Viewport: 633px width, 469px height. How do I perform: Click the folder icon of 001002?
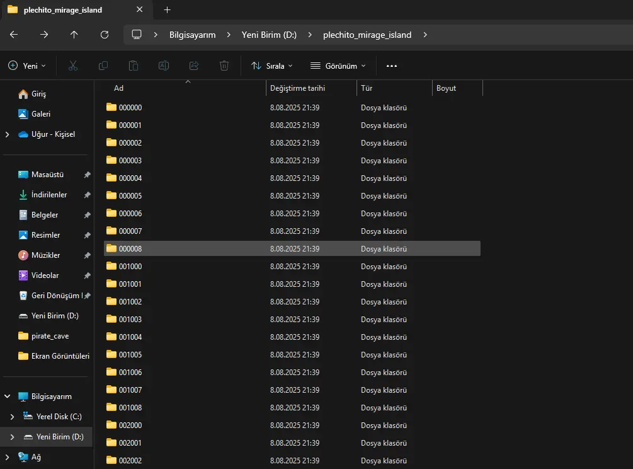pos(111,301)
